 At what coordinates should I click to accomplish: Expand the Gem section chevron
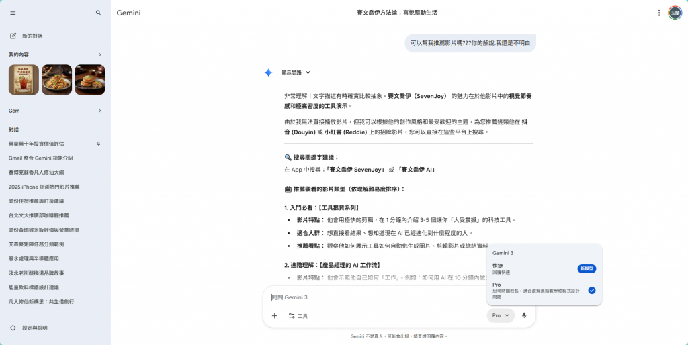coord(99,111)
